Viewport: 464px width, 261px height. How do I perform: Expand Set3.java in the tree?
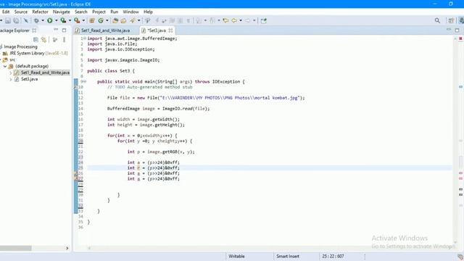tap(11, 79)
